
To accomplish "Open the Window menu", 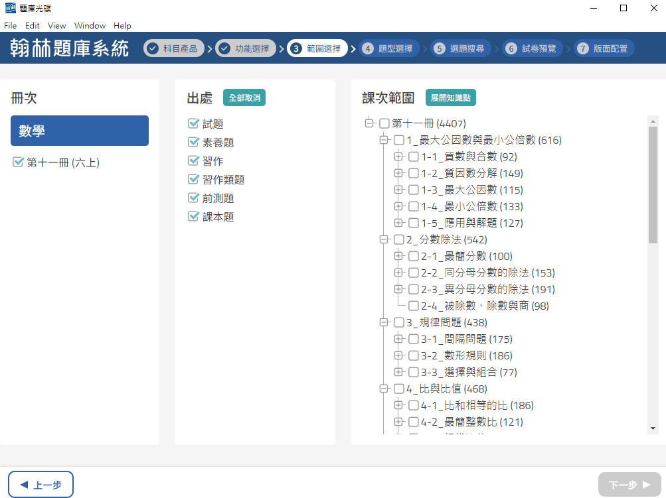I will (x=90, y=26).
